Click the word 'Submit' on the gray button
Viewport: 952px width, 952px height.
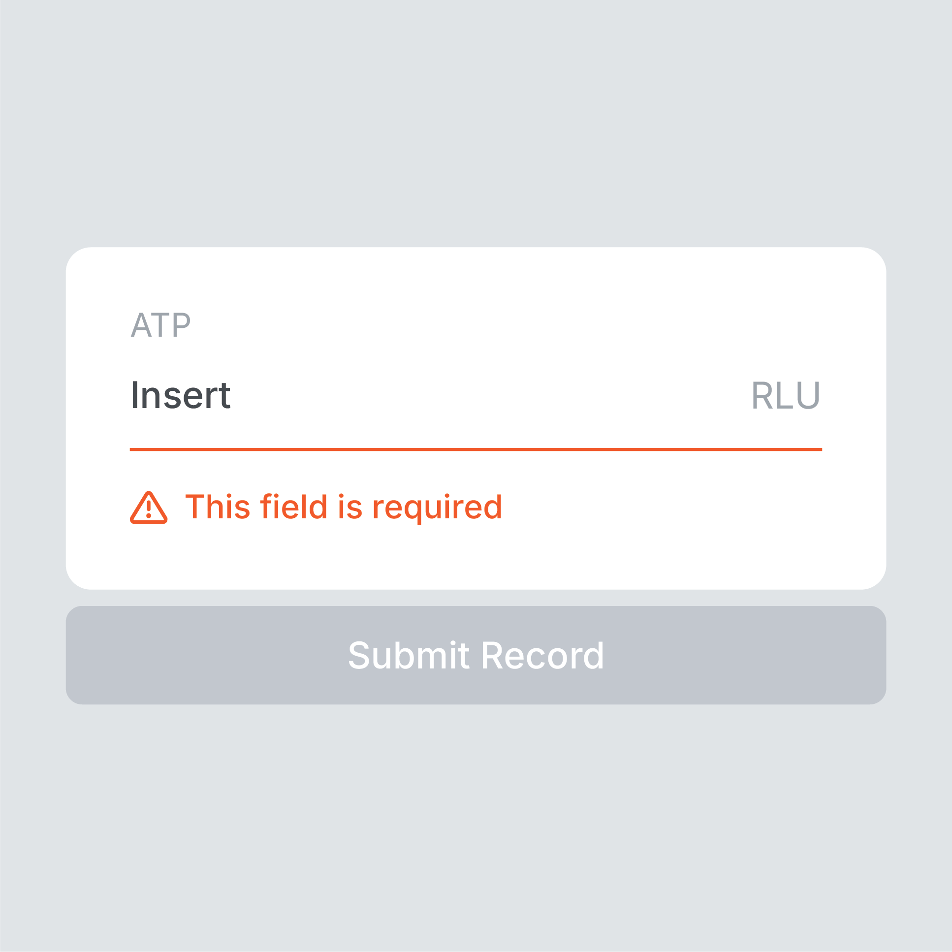[x=409, y=656]
